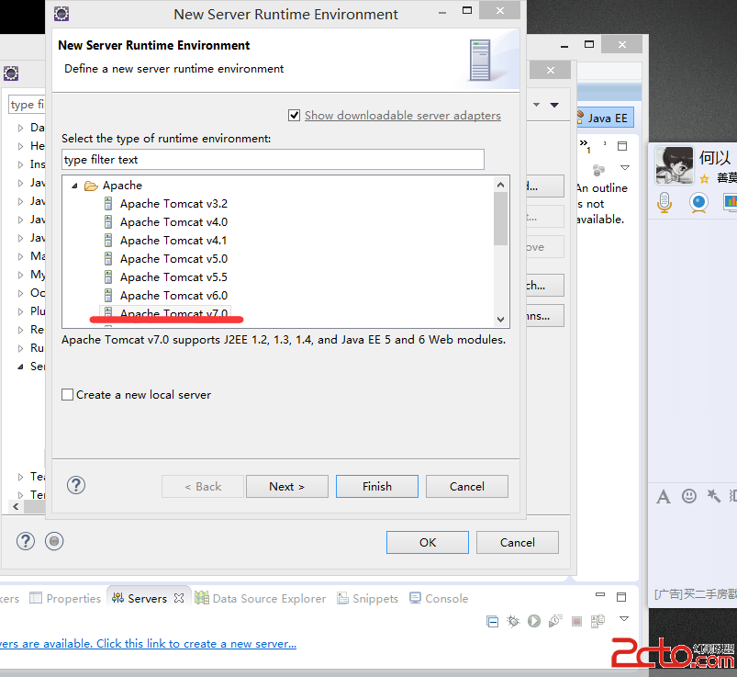Open emoji picker in chat window
The image size is (737, 677).
[689, 496]
